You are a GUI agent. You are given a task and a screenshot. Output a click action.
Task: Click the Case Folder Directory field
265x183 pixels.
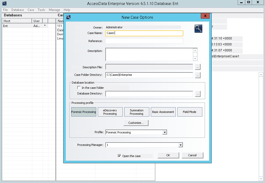149,75
